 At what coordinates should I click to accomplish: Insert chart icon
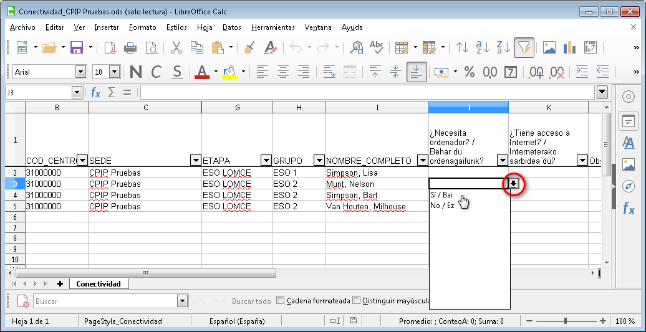(x=569, y=48)
